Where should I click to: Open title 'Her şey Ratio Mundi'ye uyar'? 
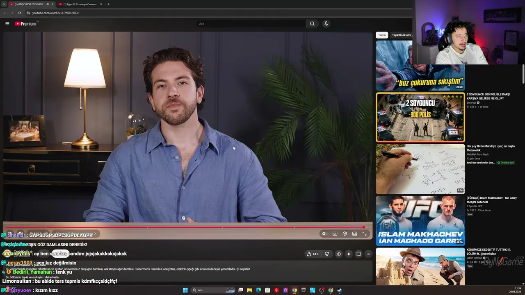491,148
